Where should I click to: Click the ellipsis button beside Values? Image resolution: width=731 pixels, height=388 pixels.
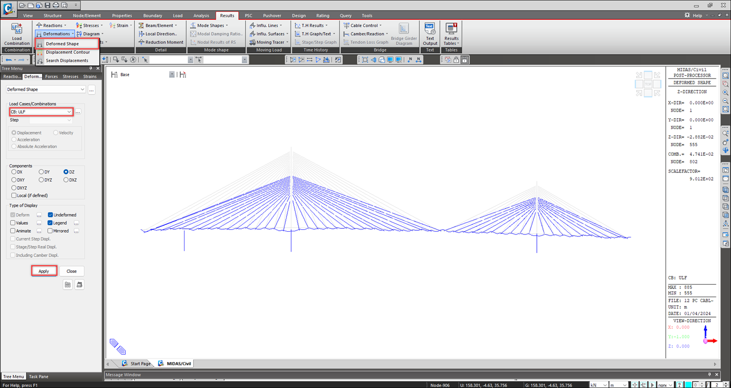[39, 223]
